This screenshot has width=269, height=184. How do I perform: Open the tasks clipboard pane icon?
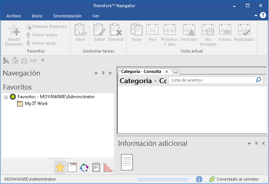pyautogui.click(x=96, y=167)
